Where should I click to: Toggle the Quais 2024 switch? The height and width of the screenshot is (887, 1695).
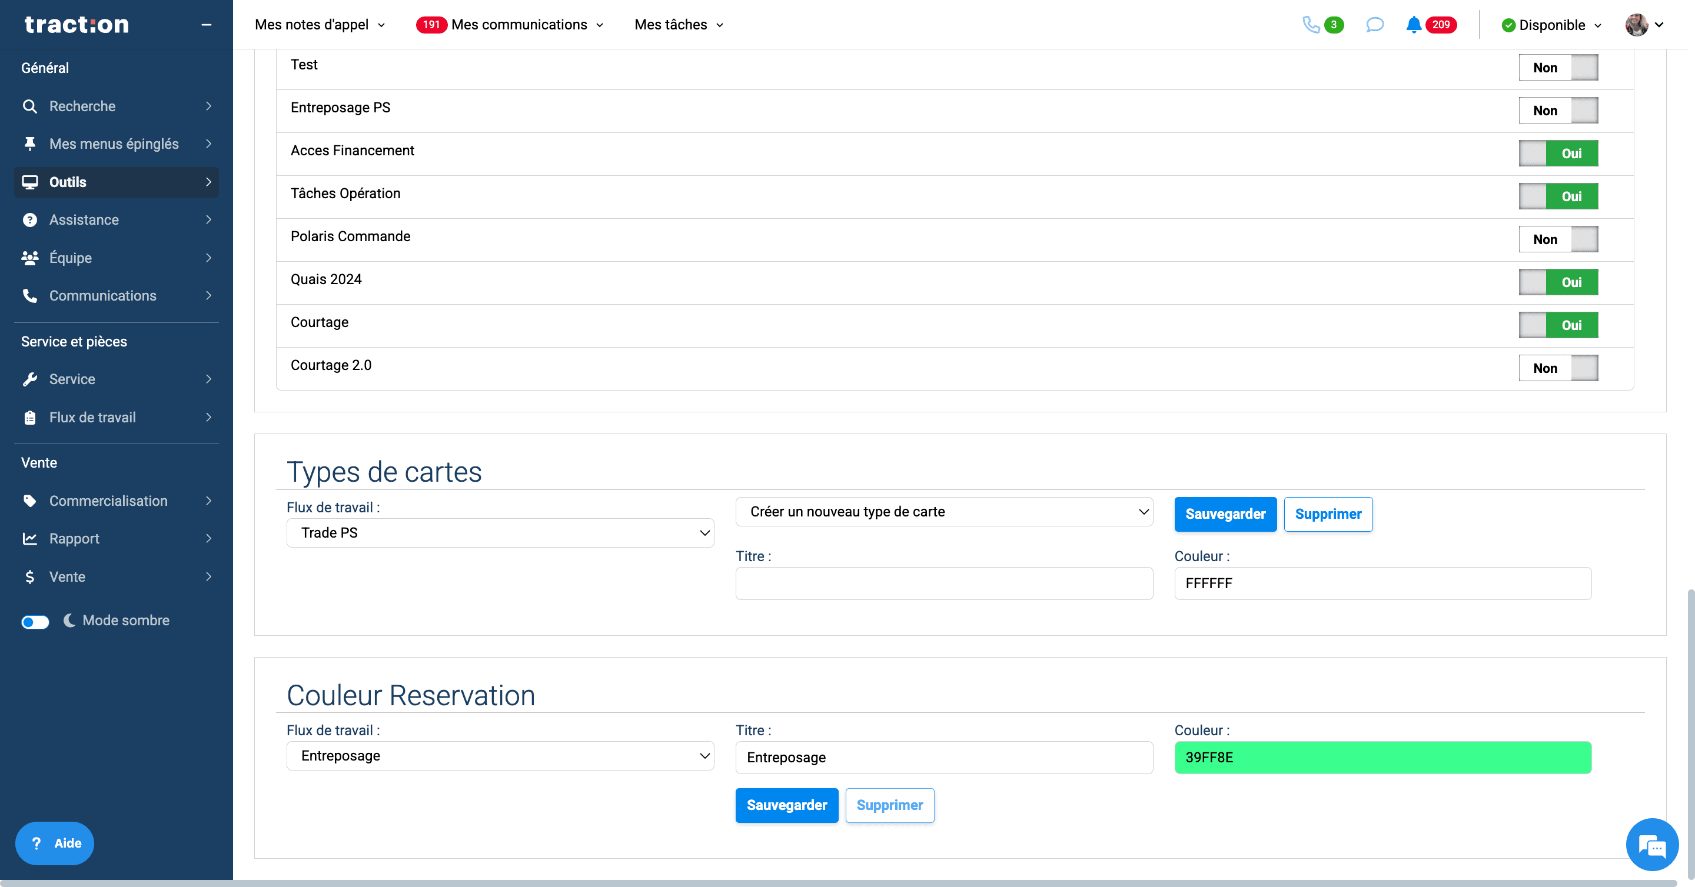click(1558, 282)
